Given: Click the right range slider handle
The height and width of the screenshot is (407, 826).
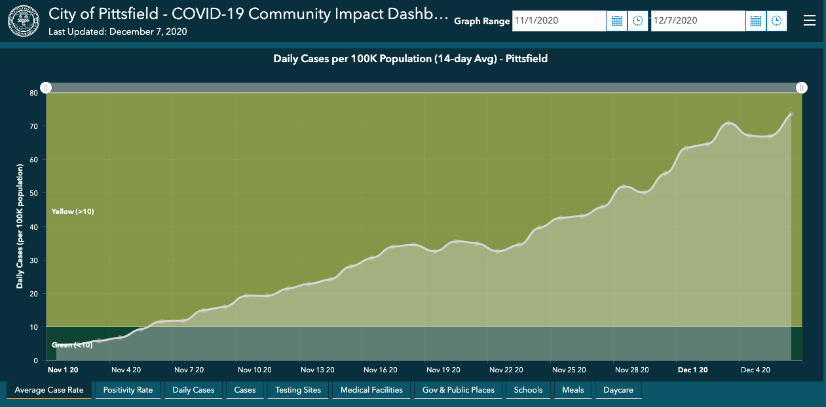Looking at the screenshot, I should click(x=802, y=88).
